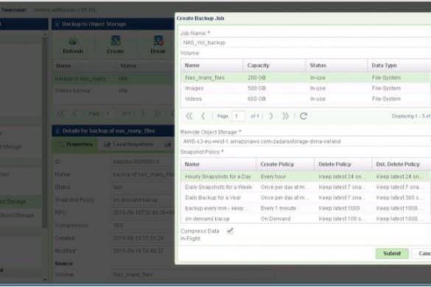431x287 pixels.
Task: Edit the Job Name field
Action: [x=306, y=43]
